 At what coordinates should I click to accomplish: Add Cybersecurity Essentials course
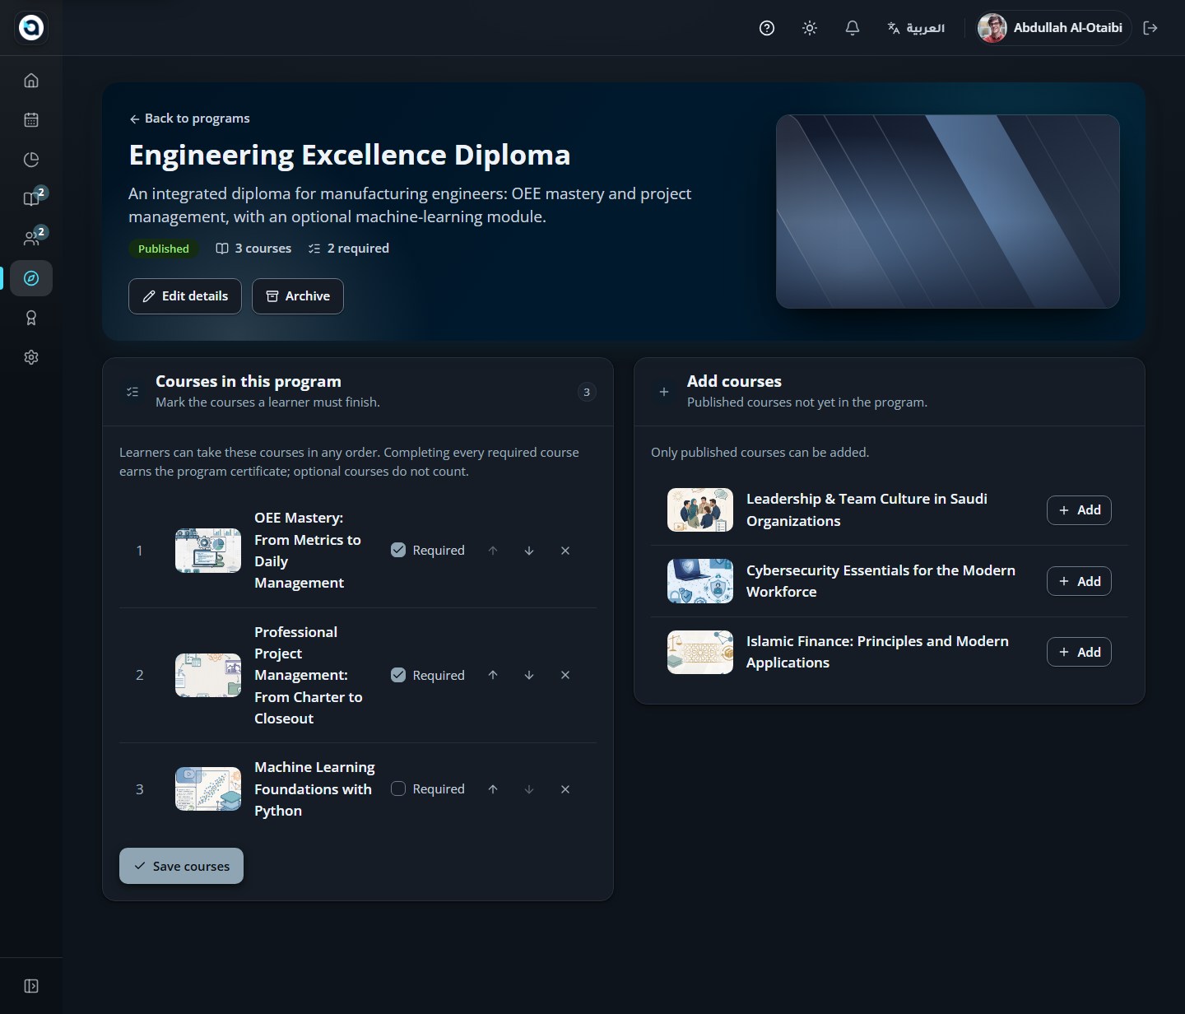click(1079, 581)
